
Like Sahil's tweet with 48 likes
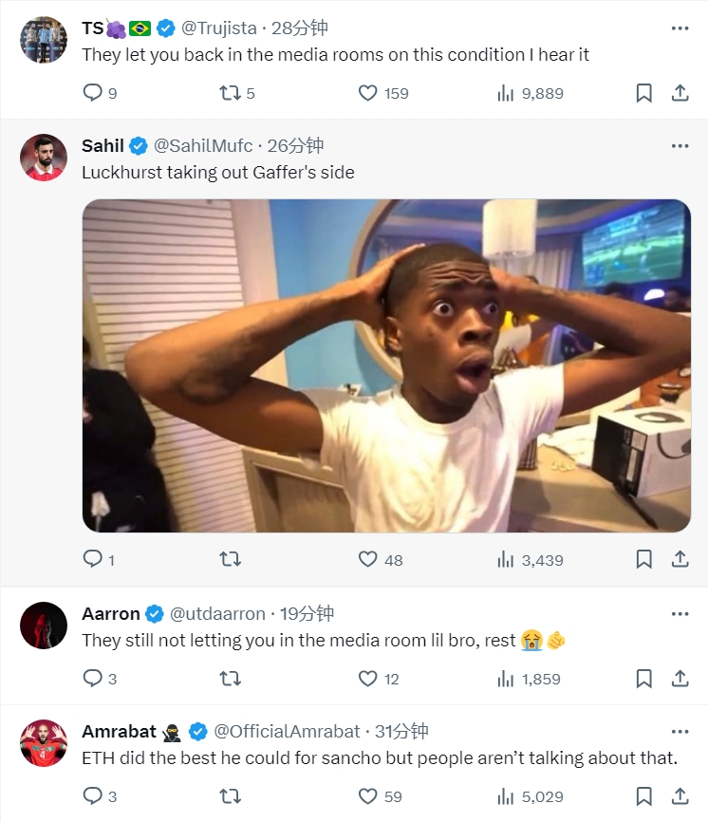pyautogui.click(x=368, y=560)
